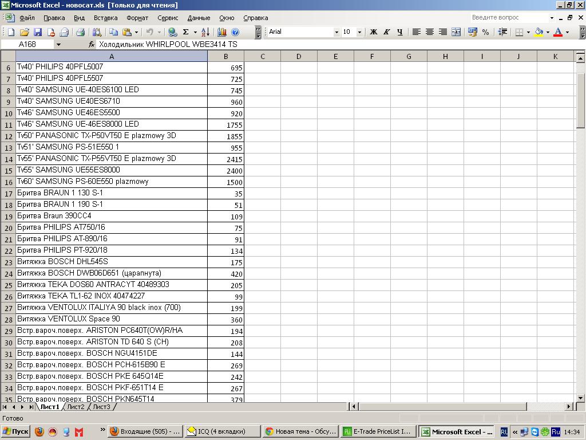Launch the Chart Wizard
Image resolution: width=586 pixels, height=440 pixels.
[x=221, y=32]
